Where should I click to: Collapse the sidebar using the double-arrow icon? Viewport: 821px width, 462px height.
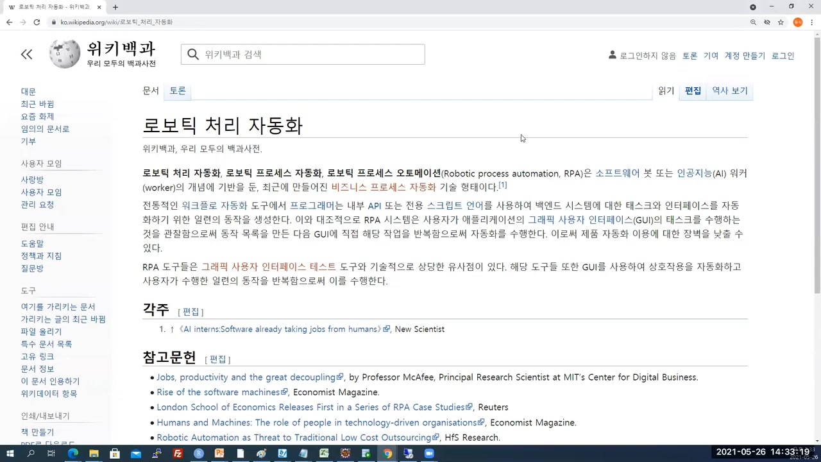tap(26, 54)
